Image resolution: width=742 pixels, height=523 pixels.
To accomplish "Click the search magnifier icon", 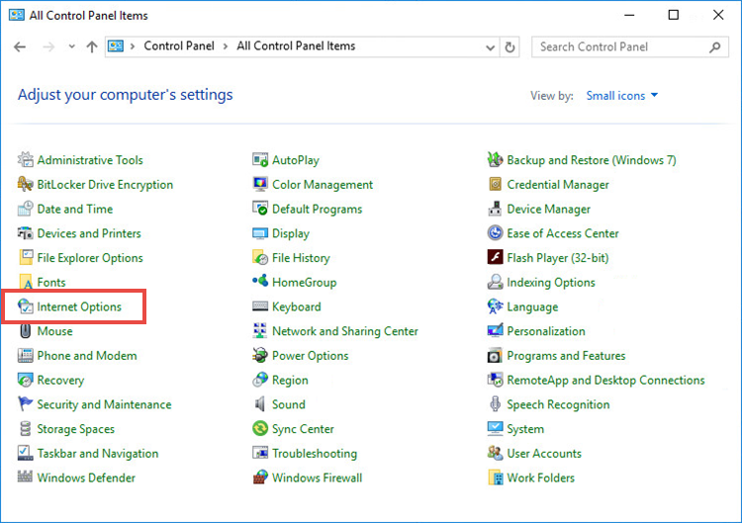I will (x=715, y=46).
